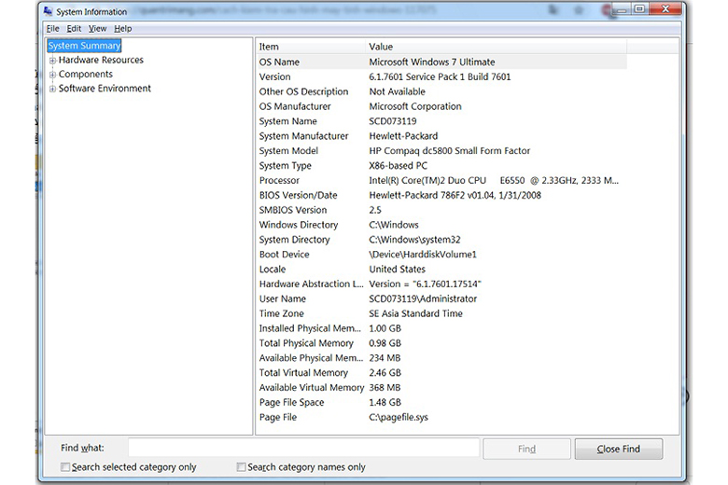The height and width of the screenshot is (485, 728).
Task: Enable Search selected category only checkbox
Action: pos(65,467)
